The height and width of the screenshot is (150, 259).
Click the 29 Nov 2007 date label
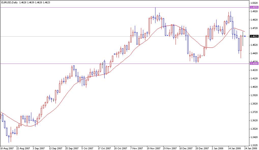coord(170,148)
